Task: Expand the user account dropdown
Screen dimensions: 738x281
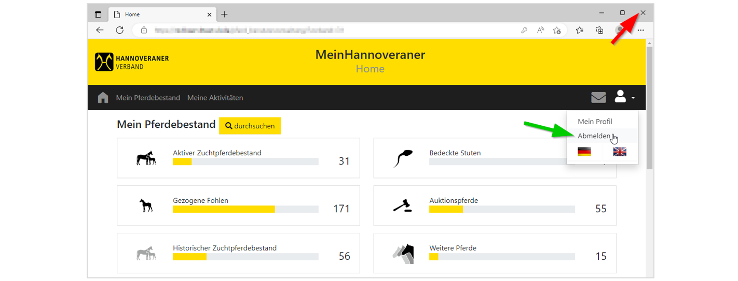Action: (624, 97)
